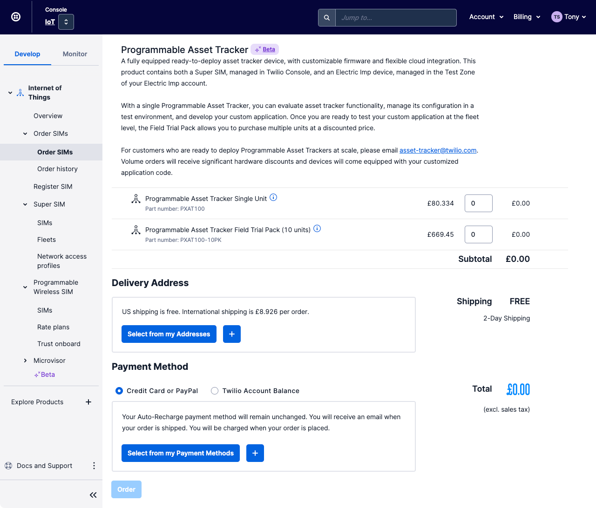Add a new payment method
This screenshot has width=596, height=508.
255,453
